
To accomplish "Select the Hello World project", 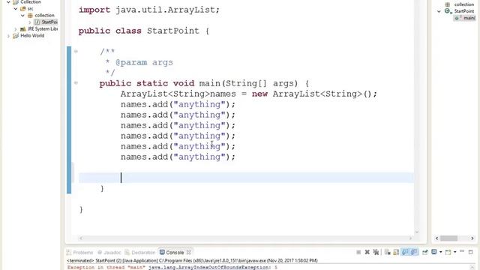I will click(32, 36).
